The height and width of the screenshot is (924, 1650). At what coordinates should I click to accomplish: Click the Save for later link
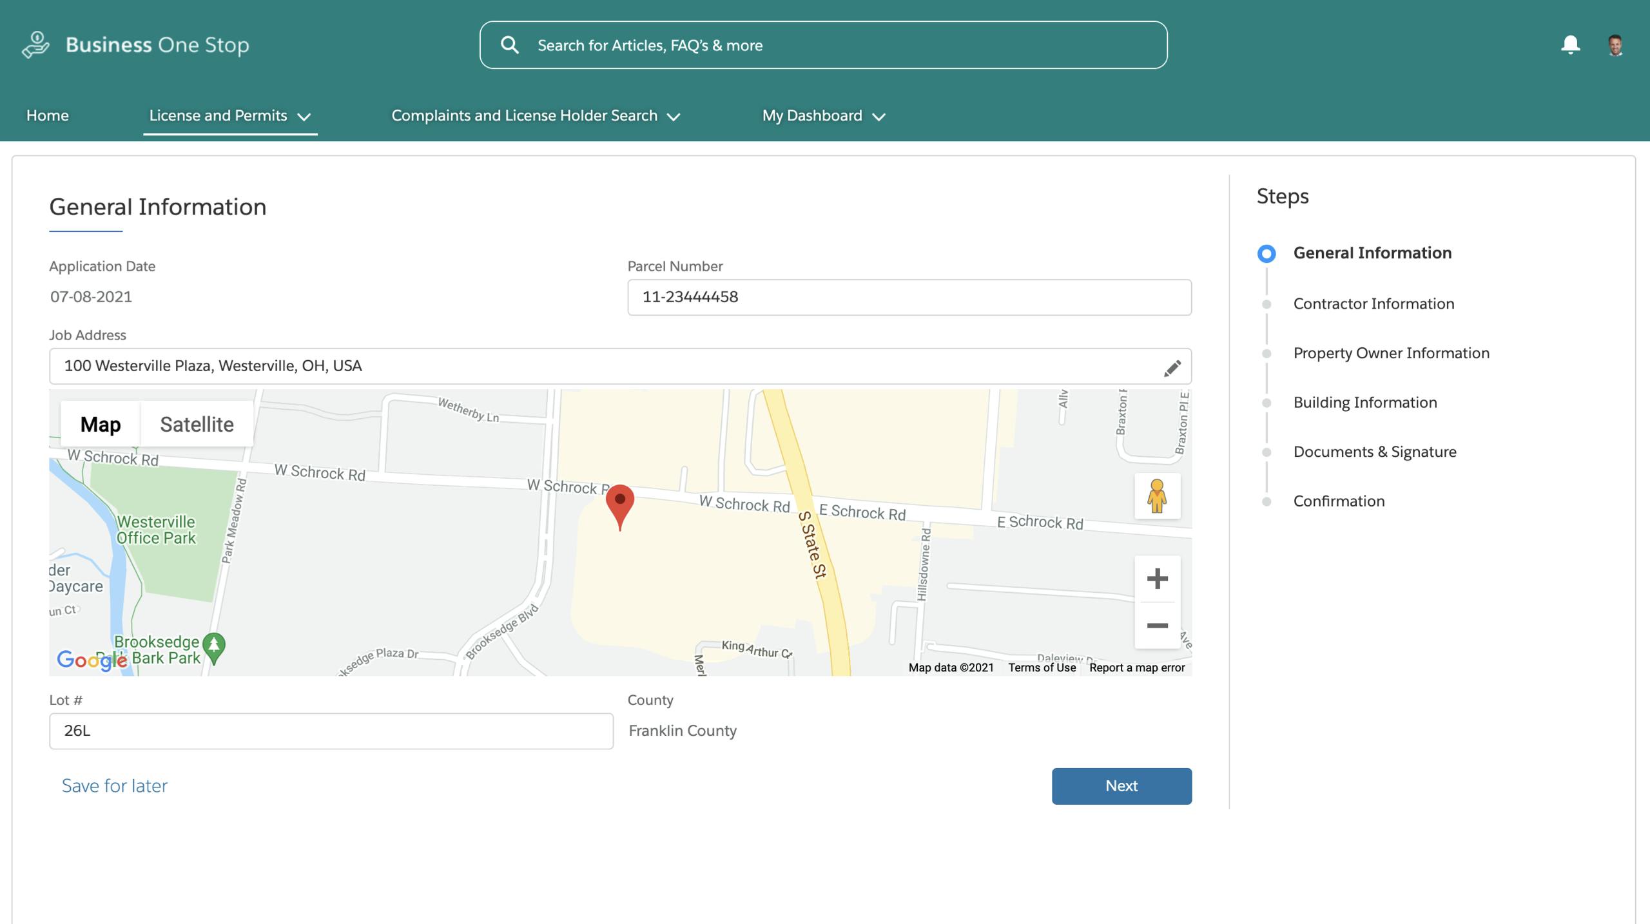coord(115,785)
